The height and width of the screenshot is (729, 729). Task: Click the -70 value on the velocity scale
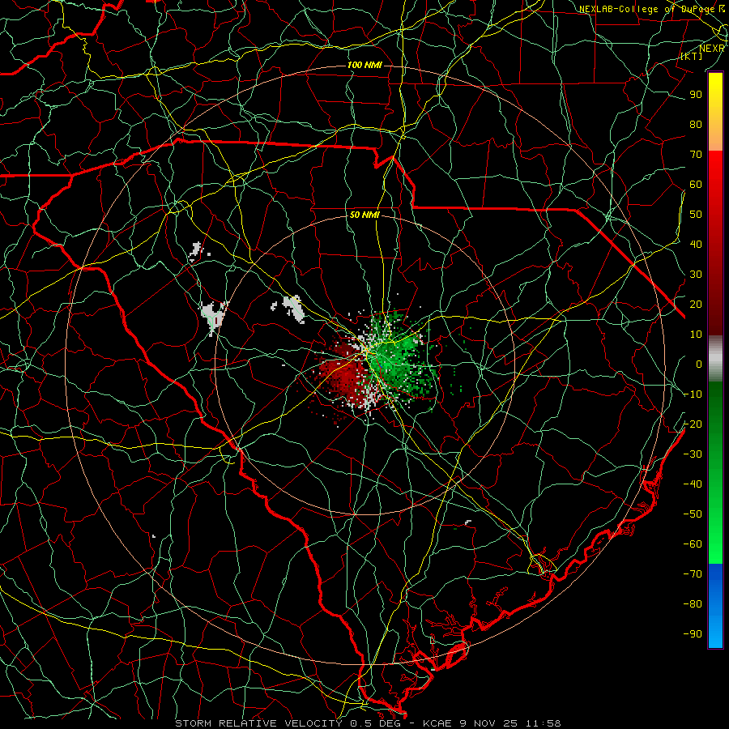point(693,574)
